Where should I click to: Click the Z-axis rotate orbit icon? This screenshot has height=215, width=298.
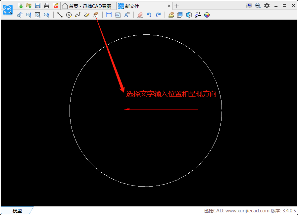coord(198,15)
